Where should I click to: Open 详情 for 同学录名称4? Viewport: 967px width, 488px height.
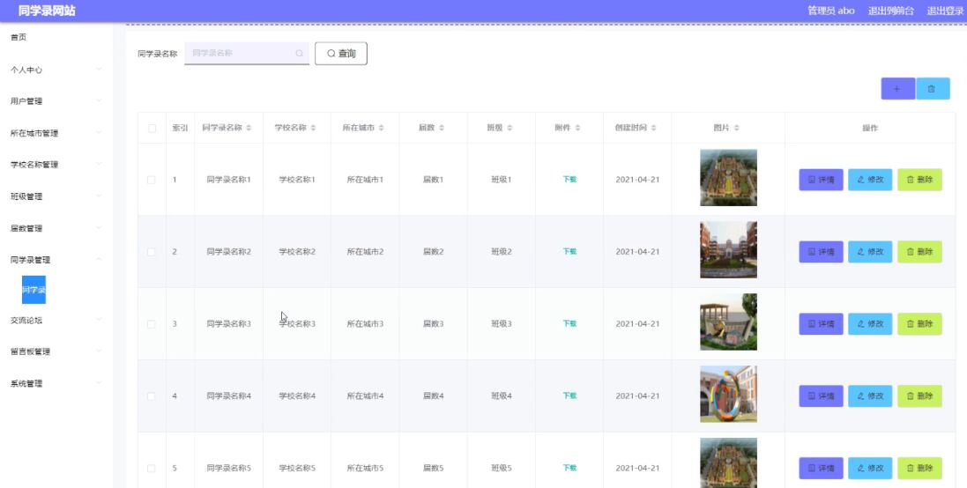[x=821, y=396]
